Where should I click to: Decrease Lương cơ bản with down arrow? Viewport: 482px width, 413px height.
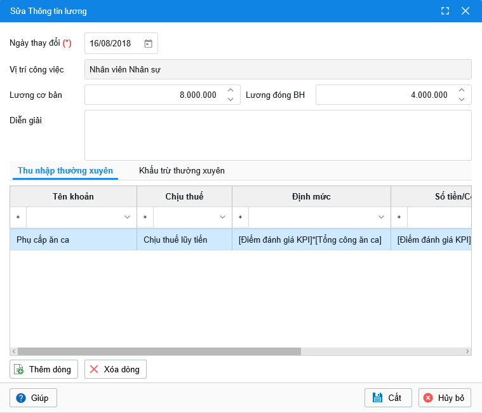click(231, 99)
